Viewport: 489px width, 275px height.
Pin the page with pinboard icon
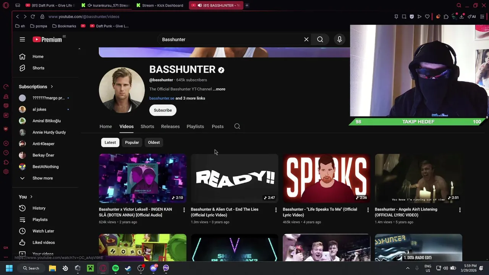pyautogui.click(x=396, y=16)
